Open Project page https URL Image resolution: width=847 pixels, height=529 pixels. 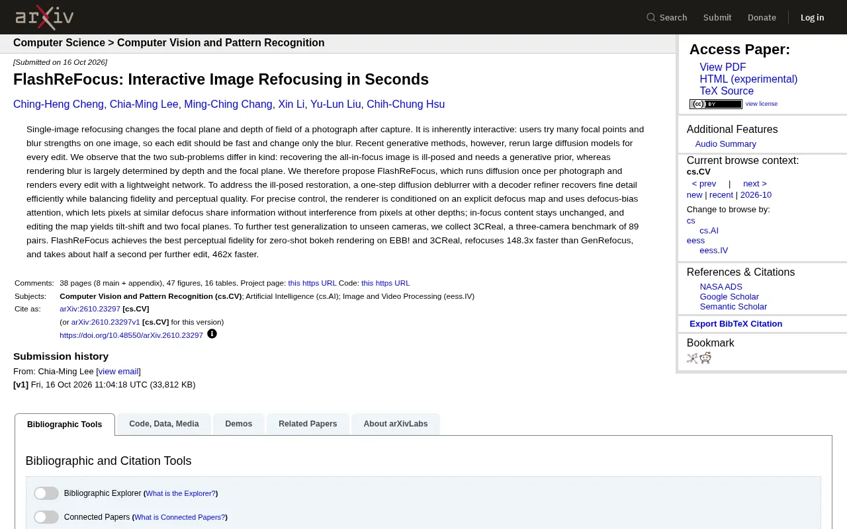312,283
